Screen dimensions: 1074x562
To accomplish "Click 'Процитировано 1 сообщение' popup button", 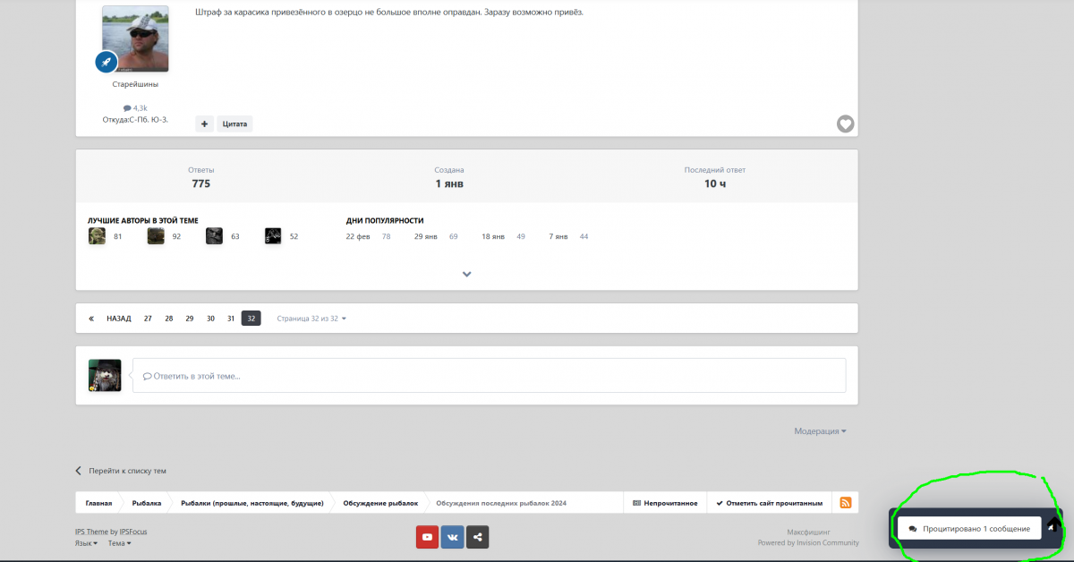I will coord(969,529).
